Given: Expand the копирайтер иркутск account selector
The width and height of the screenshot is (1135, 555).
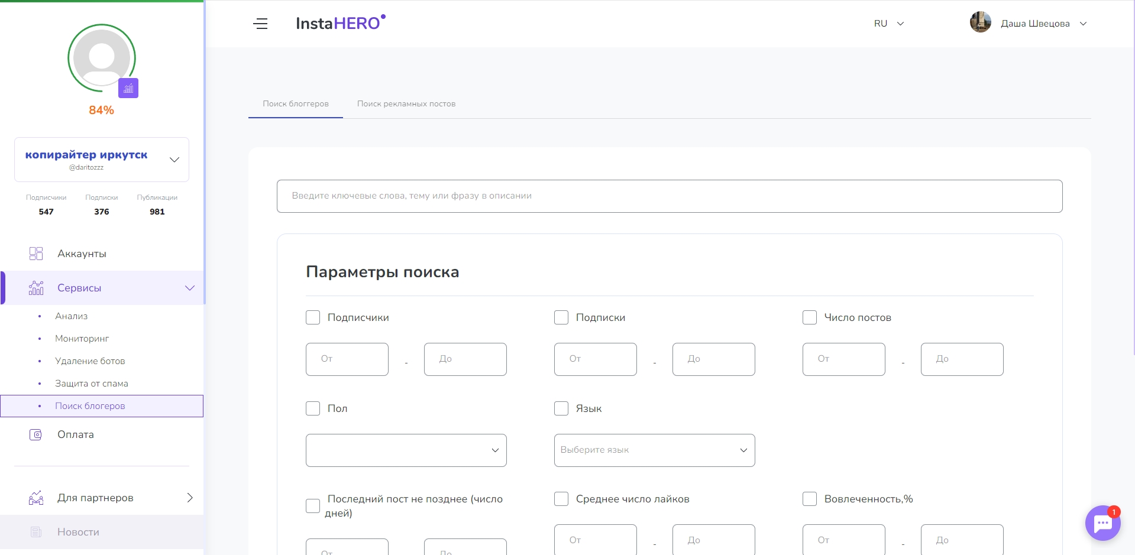Looking at the screenshot, I should click(102, 160).
